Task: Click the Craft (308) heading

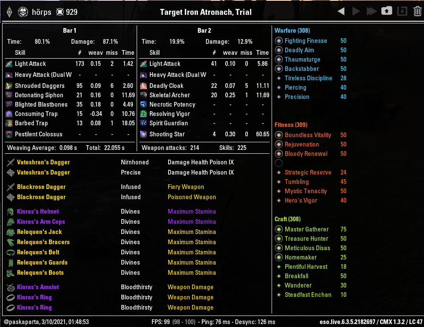Action: (287, 219)
